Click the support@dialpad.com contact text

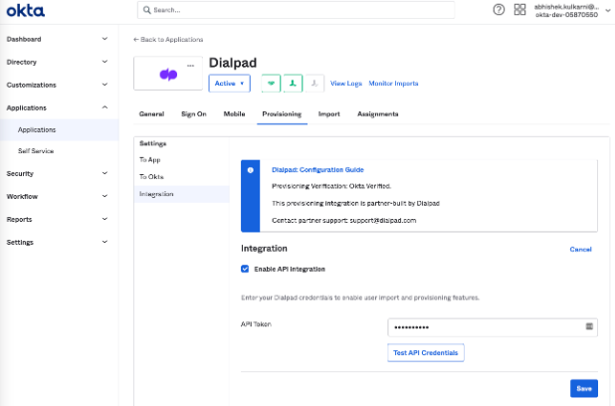[x=383, y=221]
